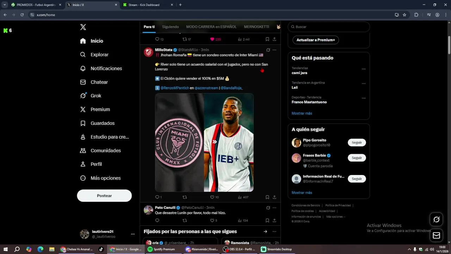Switch to MERNOSKETTI tab

[x=257, y=27]
